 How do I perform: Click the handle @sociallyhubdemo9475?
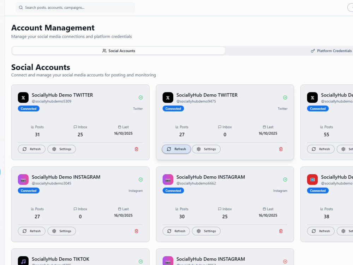(196, 101)
